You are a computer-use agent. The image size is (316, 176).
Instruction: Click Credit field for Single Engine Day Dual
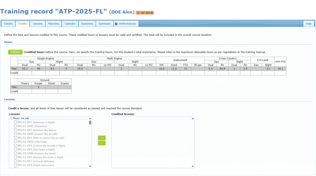(x=25, y=73)
